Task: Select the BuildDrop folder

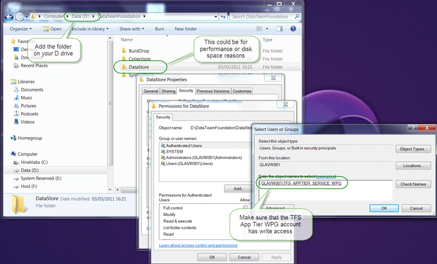Action: pos(139,51)
